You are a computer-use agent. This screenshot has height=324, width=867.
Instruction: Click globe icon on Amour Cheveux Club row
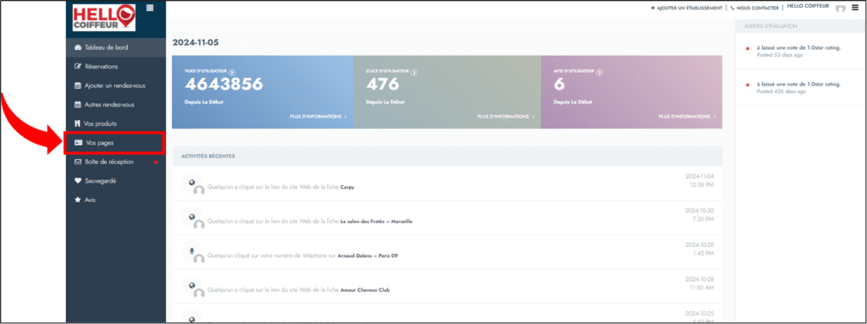pyautogui.click(x=192, y=285)
